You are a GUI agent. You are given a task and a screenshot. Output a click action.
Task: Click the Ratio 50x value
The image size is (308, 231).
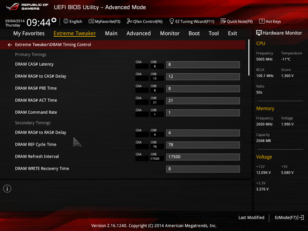click(x=259, y=92)
